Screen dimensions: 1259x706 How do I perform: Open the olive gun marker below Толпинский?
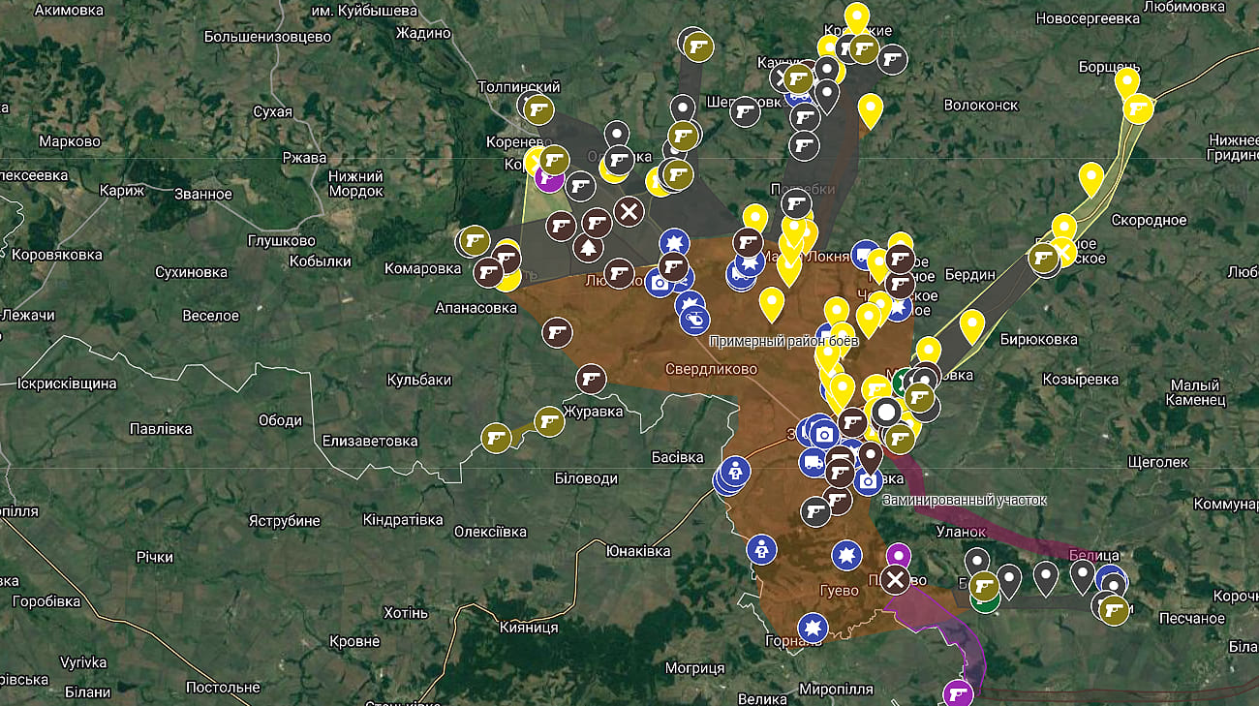(x=539, y=109)
